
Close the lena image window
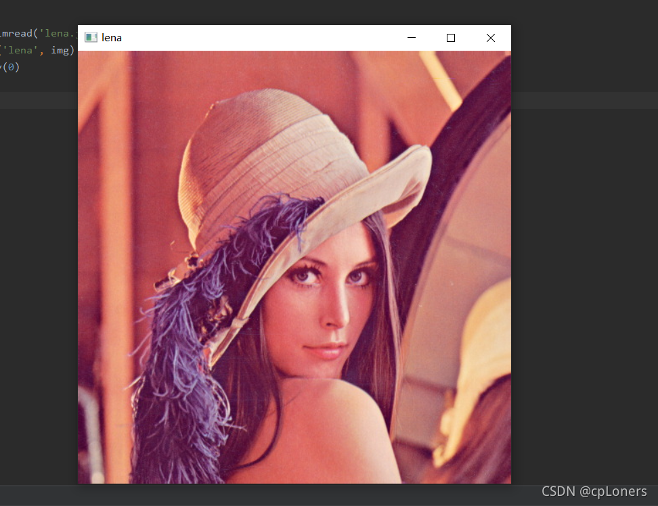[491, 38]
